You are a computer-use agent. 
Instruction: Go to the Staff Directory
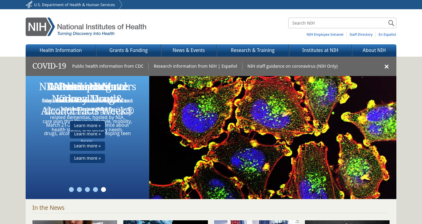361,34
